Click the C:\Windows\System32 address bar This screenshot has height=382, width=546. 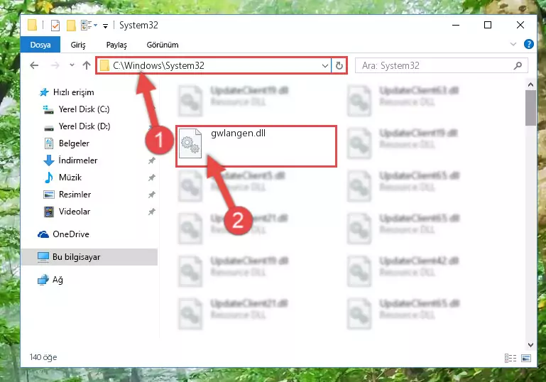[213, 65]
